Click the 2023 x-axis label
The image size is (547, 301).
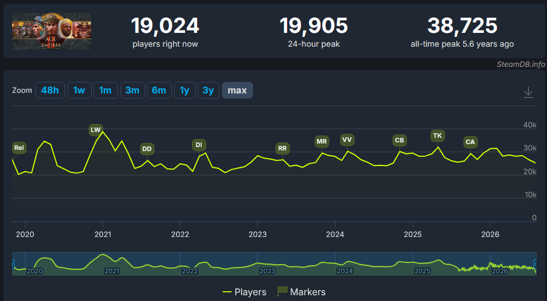pos(258,234)
